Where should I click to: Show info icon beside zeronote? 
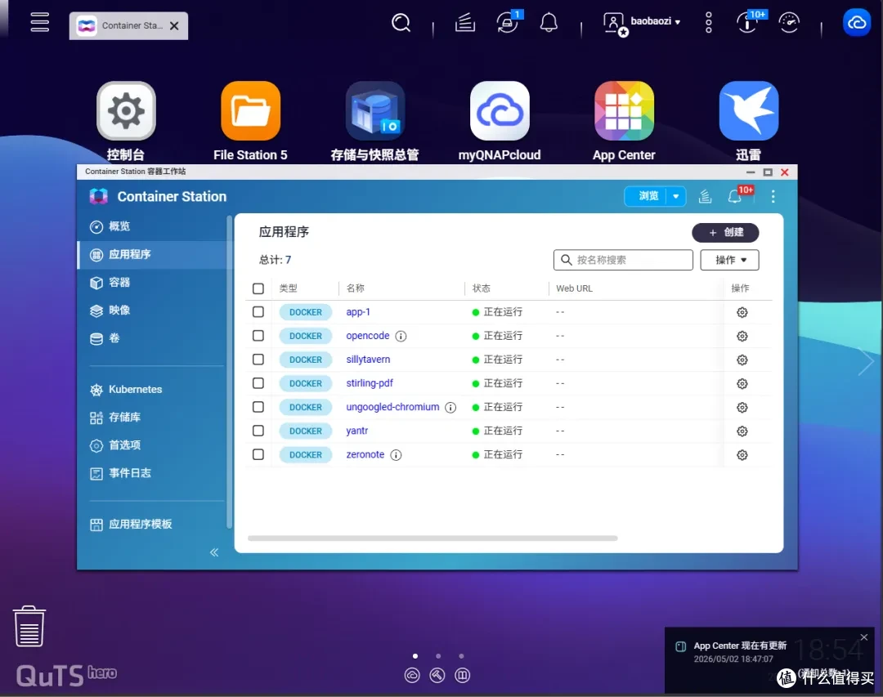[x=396, y=455]
